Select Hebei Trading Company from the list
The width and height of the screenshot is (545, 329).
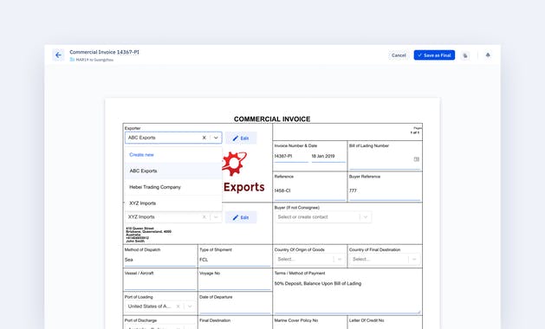point(173,187)
